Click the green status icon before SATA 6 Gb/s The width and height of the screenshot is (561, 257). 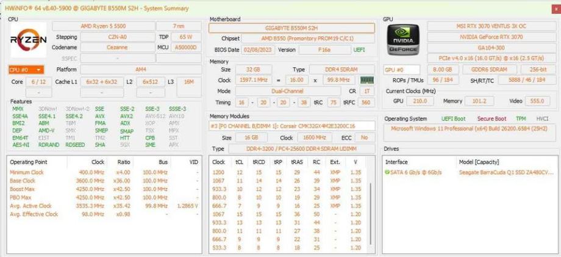point(387,173)
